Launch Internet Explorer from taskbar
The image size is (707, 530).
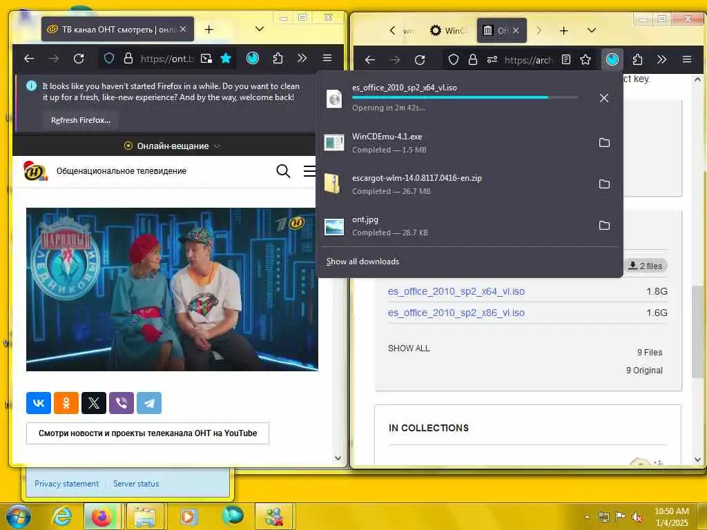pyautogui.click(x=61, y=516)
